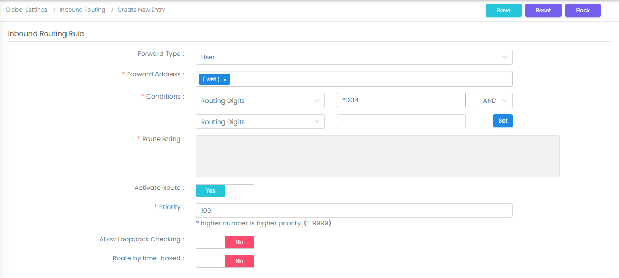619x278 pixels.
Task: Click the Activate Route label
Action: tap(160, 187)
